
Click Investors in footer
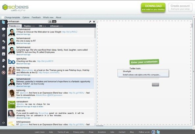[102, 132]
